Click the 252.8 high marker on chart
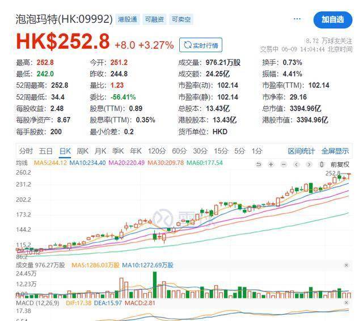 pos(333,174)
